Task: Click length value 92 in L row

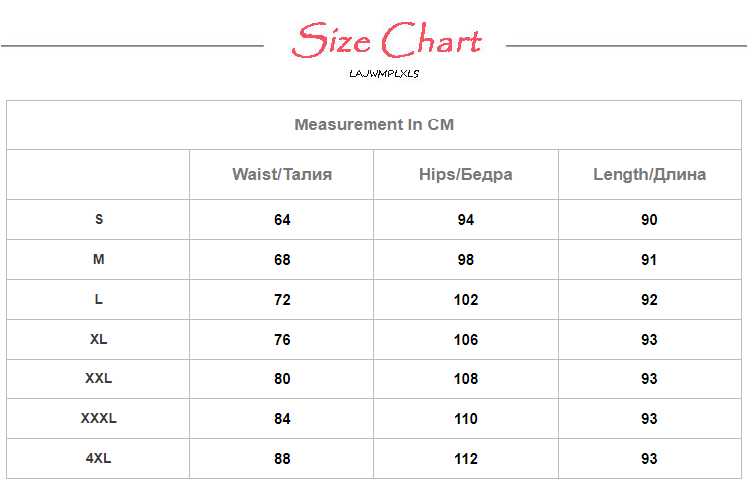Action: pos(649,300)
